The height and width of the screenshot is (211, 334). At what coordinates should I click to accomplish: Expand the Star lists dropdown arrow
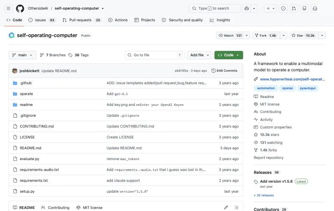point(322,35)
